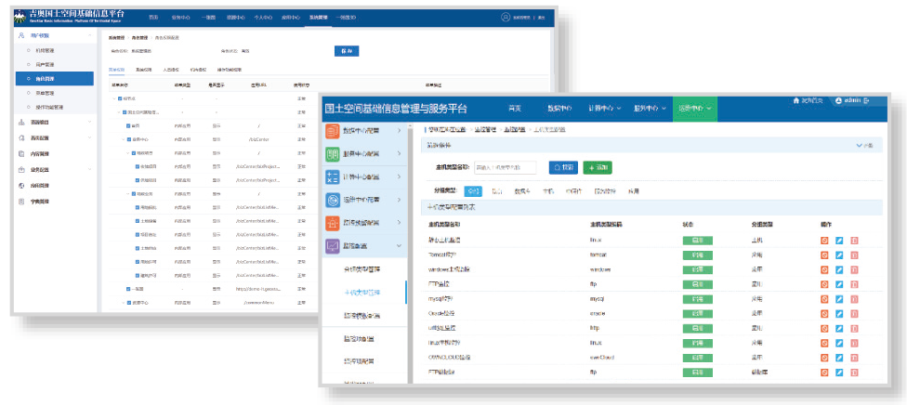Click the edit icon in the tomcat row
This screenshot has width=907, height=405.
click(x=840, y=255)
